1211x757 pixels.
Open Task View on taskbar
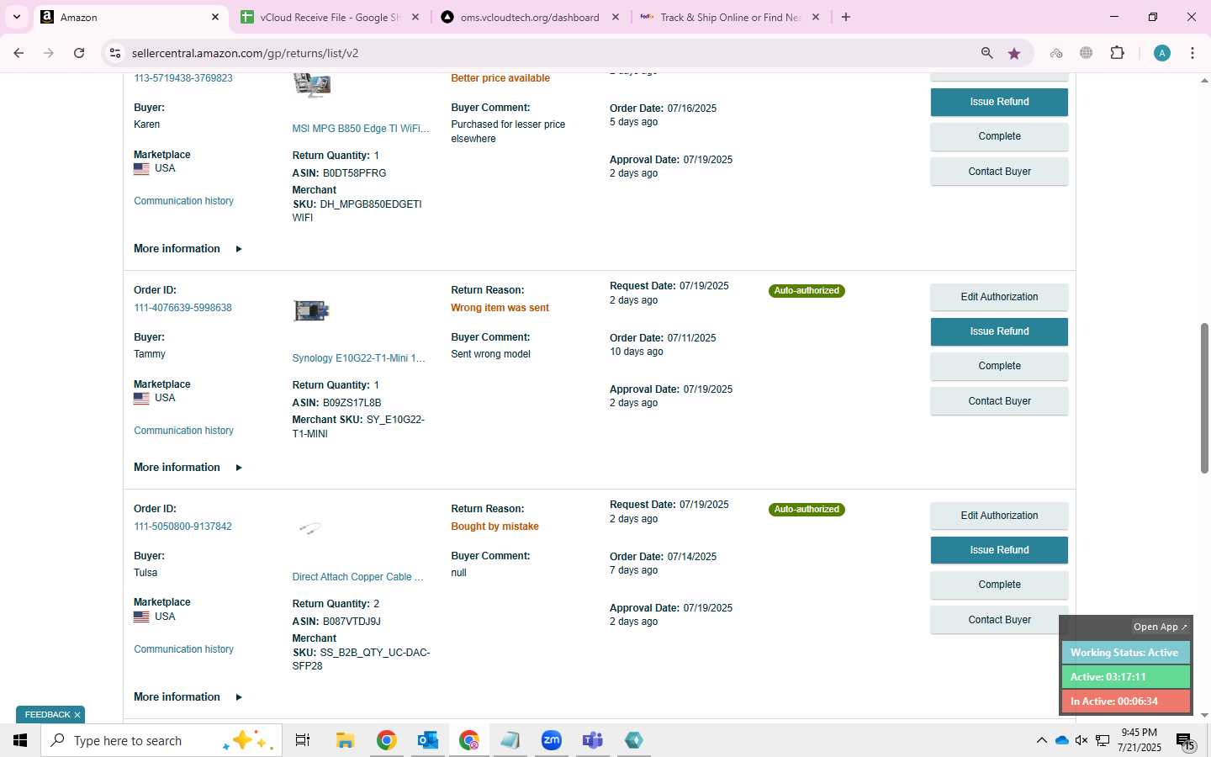303,740
